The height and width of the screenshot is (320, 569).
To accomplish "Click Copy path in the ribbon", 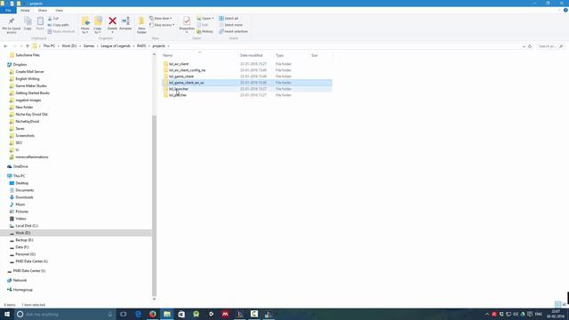I will pos(58,25).
